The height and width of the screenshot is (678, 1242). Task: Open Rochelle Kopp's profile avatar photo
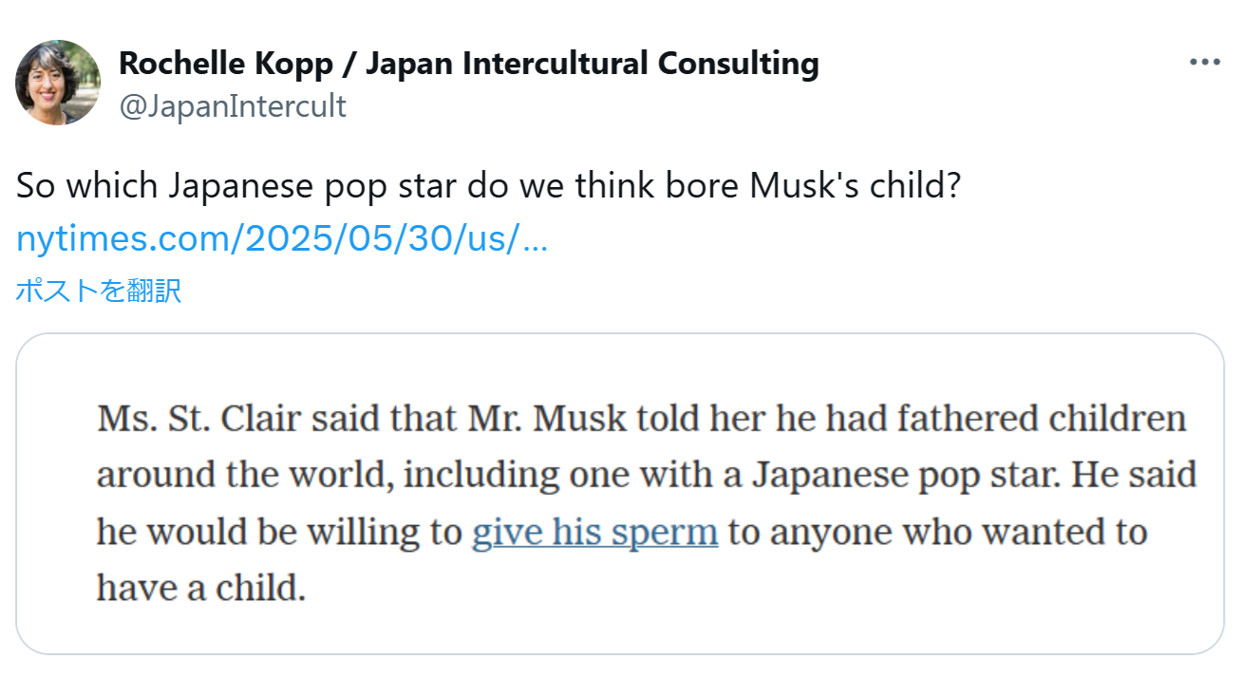(x=58, y=83)
